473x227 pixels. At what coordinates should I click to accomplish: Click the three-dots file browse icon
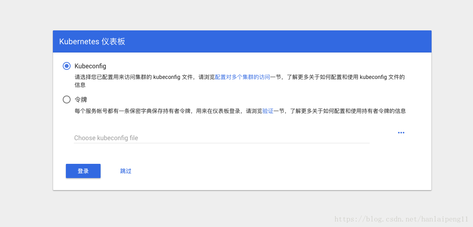[x=401, y=133]
